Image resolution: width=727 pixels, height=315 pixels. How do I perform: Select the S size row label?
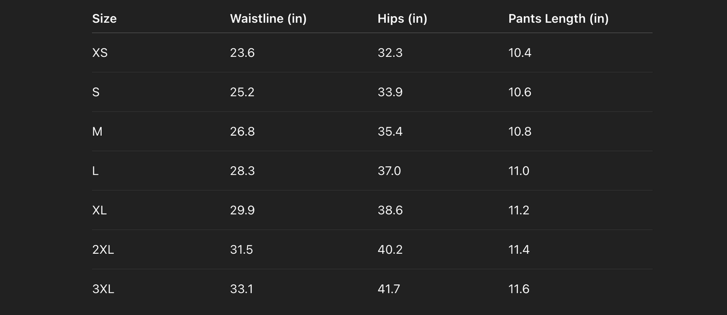[x=96, y=92]
